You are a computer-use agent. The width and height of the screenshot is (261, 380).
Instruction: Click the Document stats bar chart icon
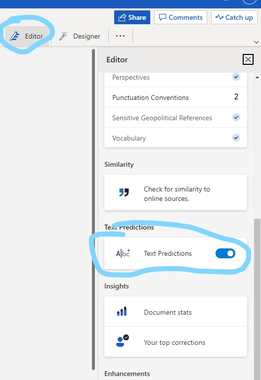click(x=122, y=311)
